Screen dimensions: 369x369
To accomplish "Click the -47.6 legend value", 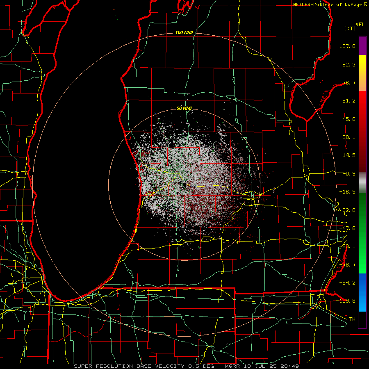I will 347,228.
